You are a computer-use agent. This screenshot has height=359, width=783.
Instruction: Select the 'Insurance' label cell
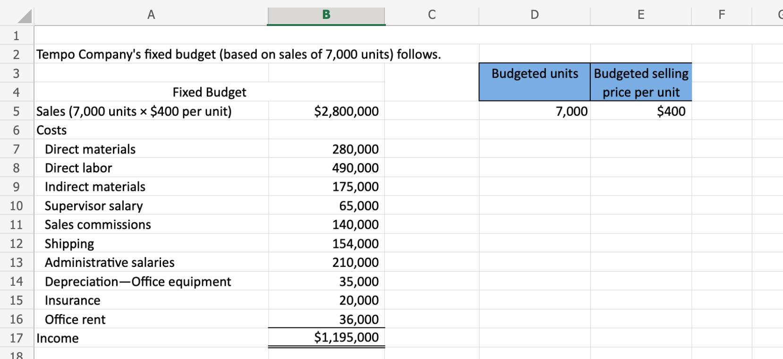pos(151,300)
